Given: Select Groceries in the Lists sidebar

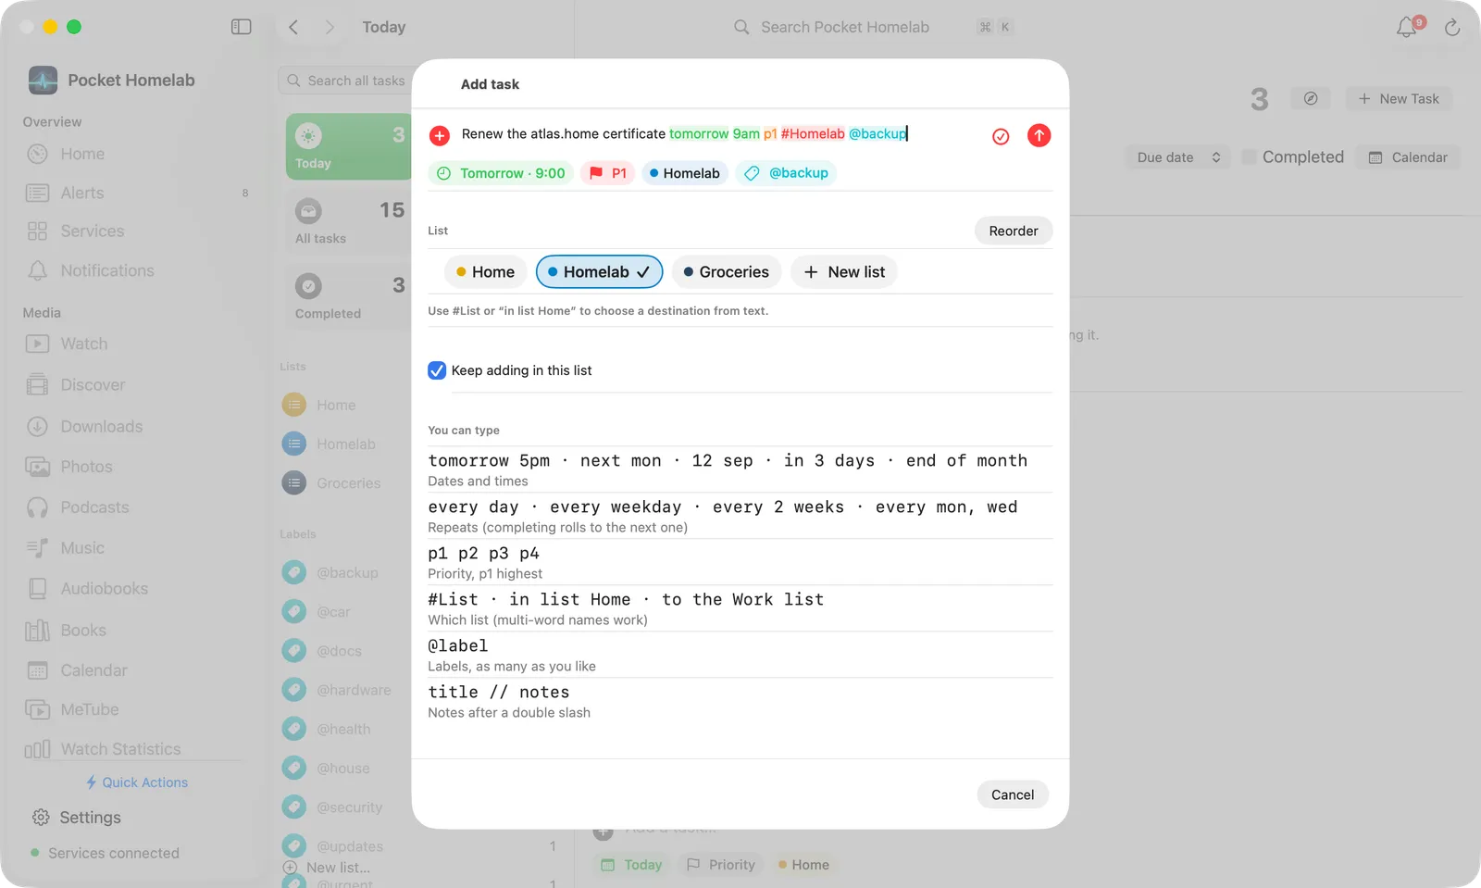Looking at the screenshot, I should [x=348, y=483].
